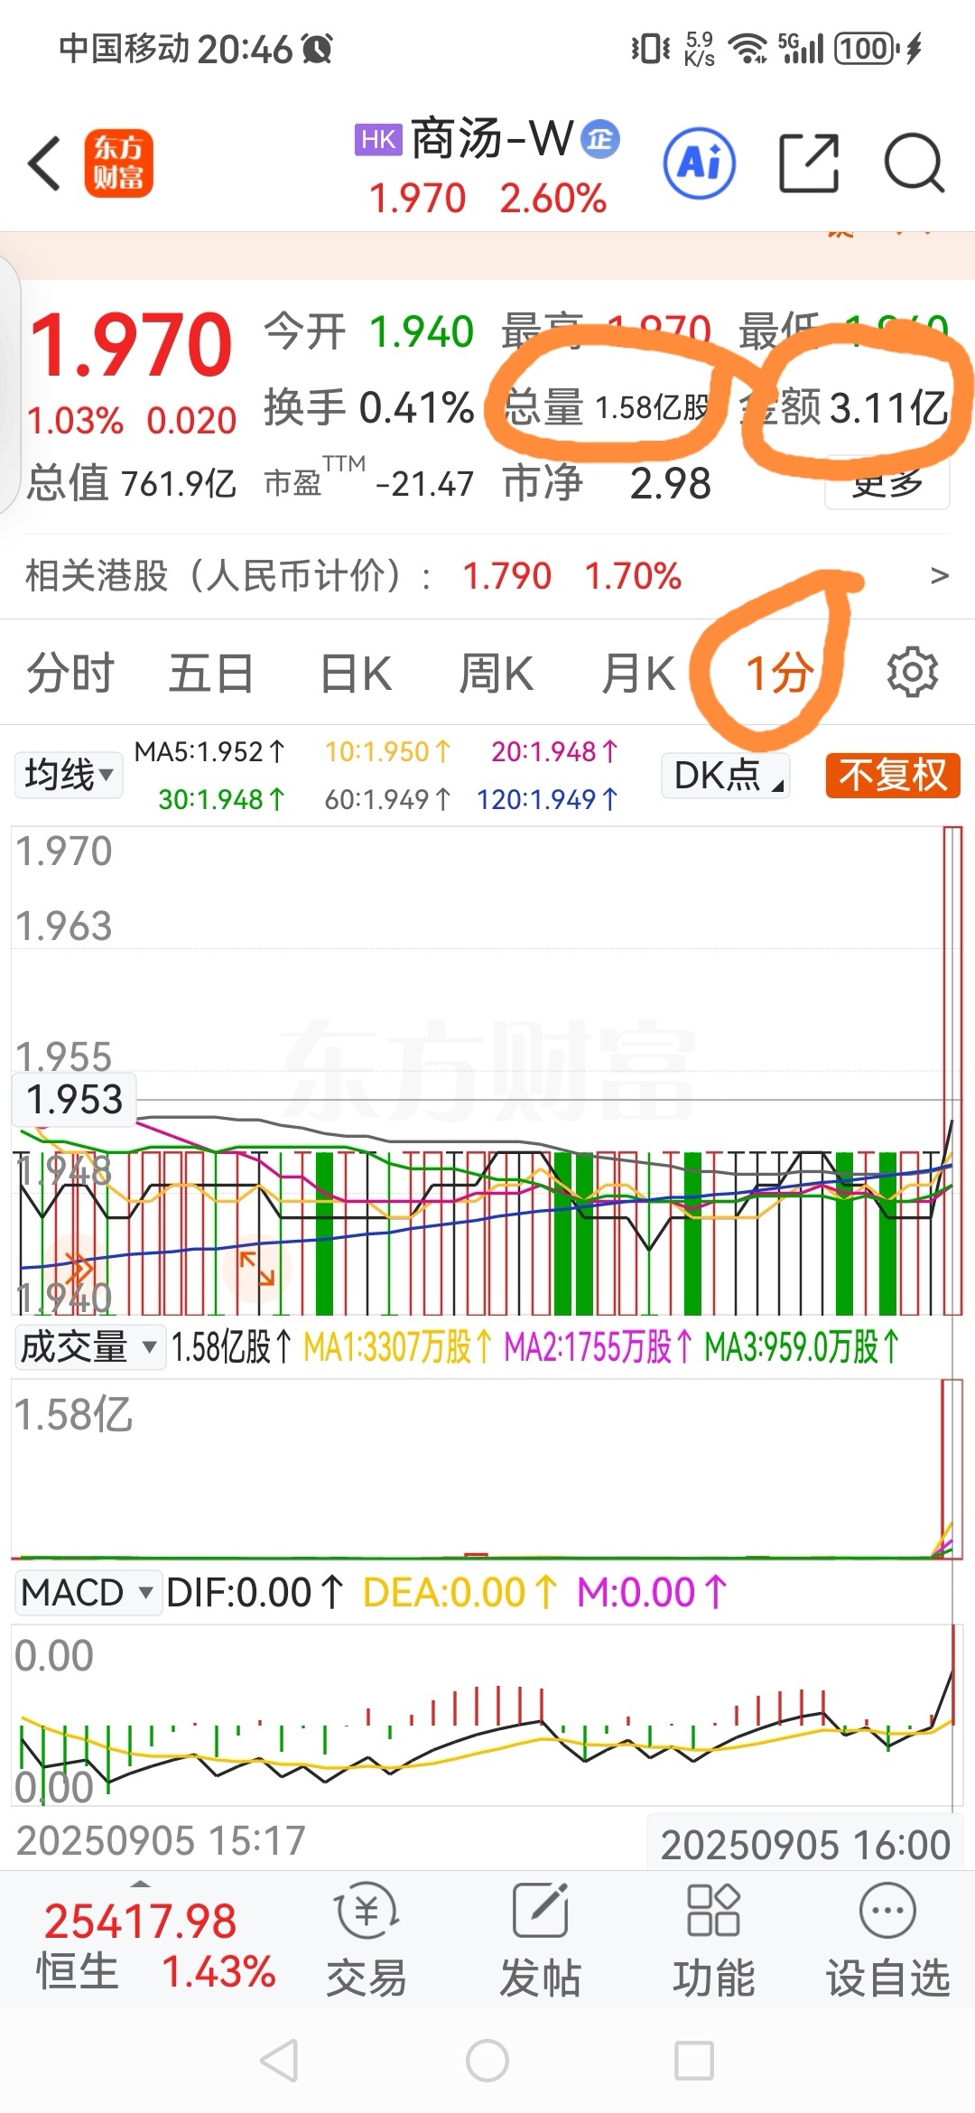Image resolution: width=975 pixels, height=2113 pixels.
Task: Tap 更多 to show more data
Action: point(887,484)
